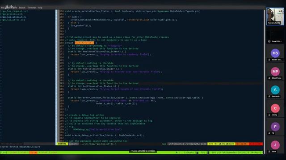Click the main git branch indicator
The image size is (286, 160).
(x=74, y=144)
